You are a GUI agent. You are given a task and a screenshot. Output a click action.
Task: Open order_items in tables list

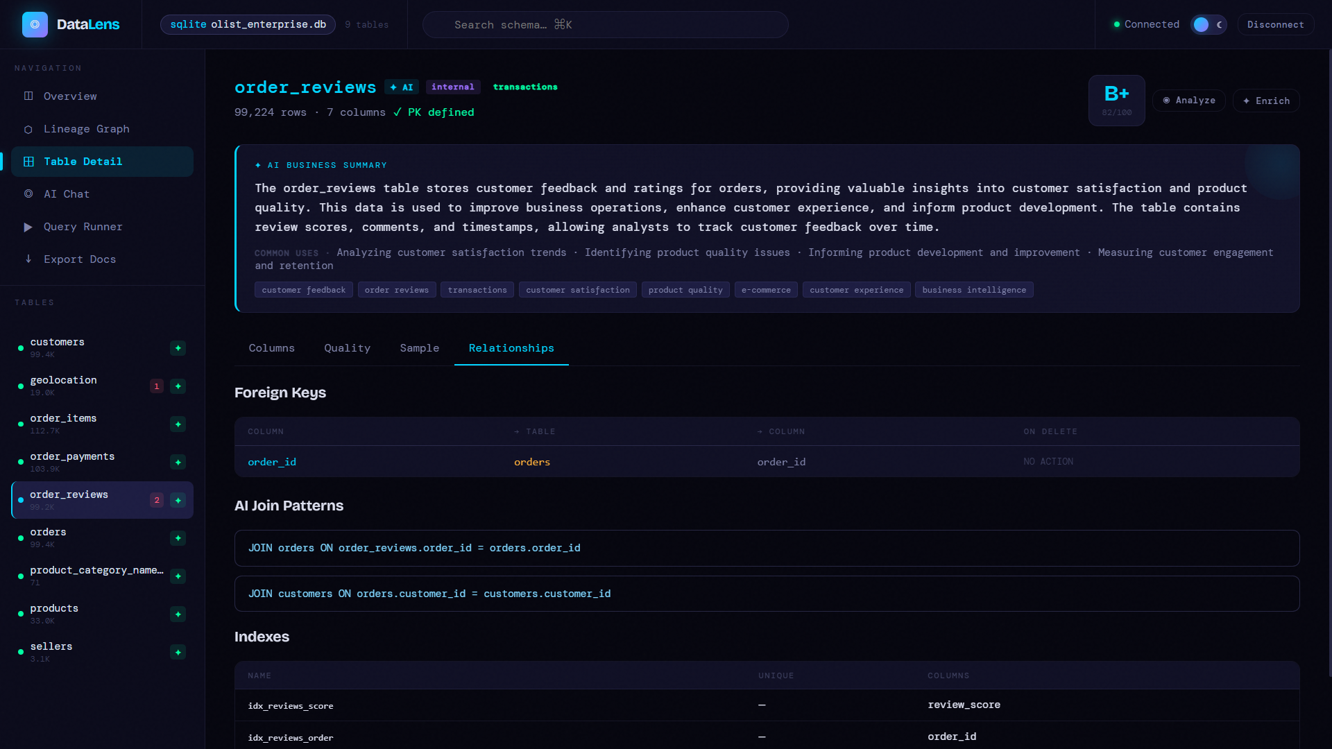point(102,424)
